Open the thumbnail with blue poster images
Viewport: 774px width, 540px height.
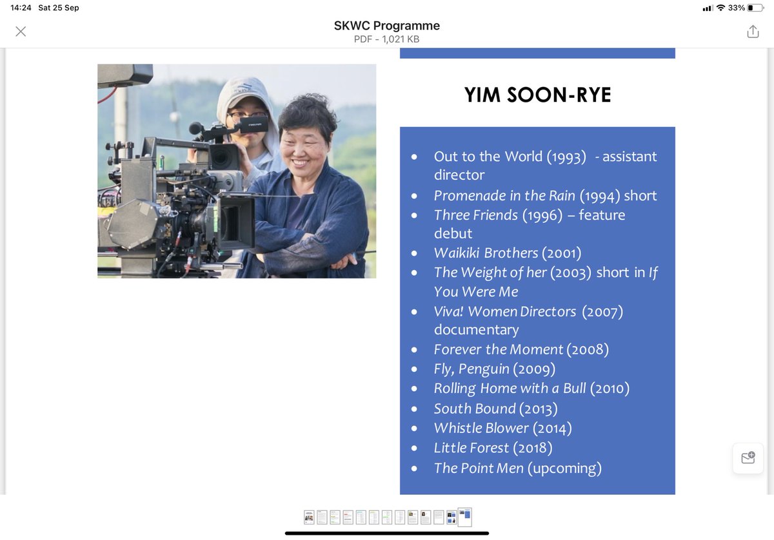click(450, 517)
